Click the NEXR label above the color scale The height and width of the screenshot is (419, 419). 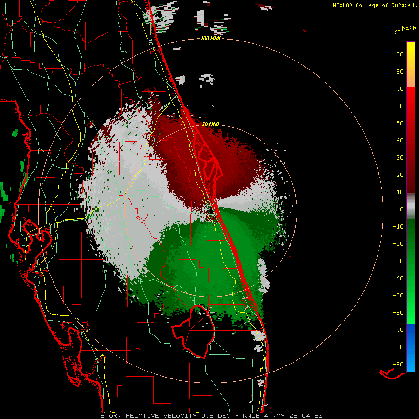(x=409, y=28)
